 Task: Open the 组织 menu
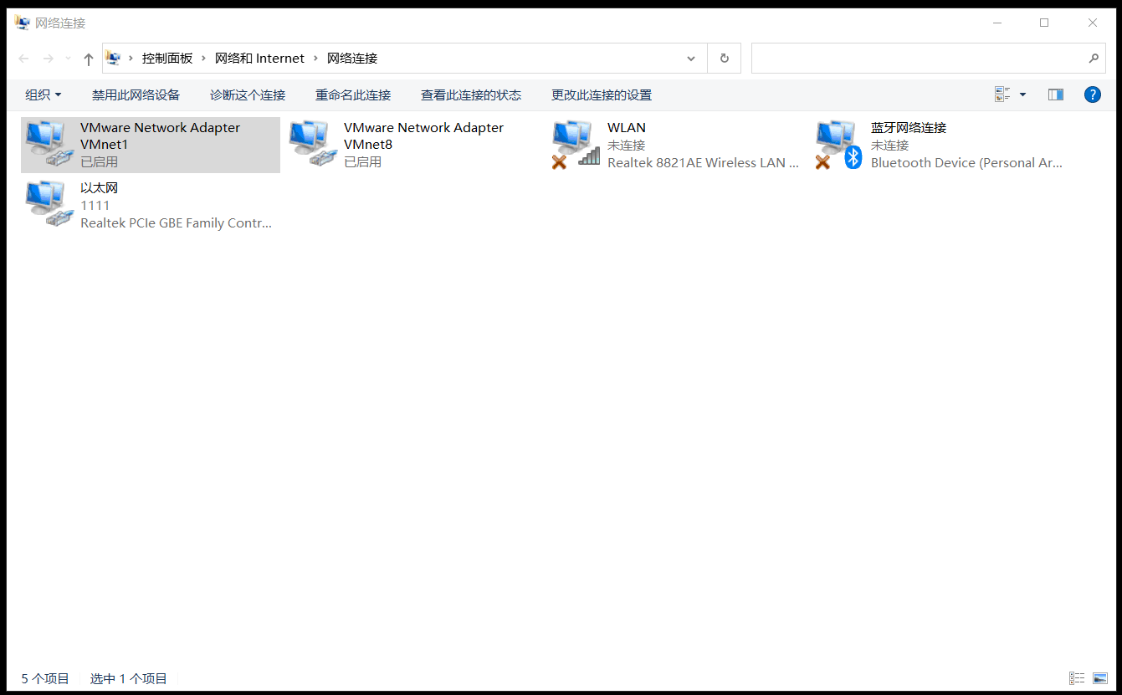[44, 95]
